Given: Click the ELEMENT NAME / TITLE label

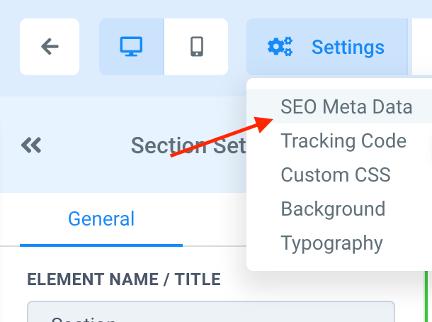Looking at the screenshot, I should 123,279.
